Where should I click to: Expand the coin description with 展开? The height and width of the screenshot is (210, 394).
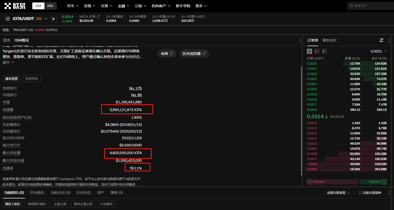pyautogui.click(x=8, y=63)
